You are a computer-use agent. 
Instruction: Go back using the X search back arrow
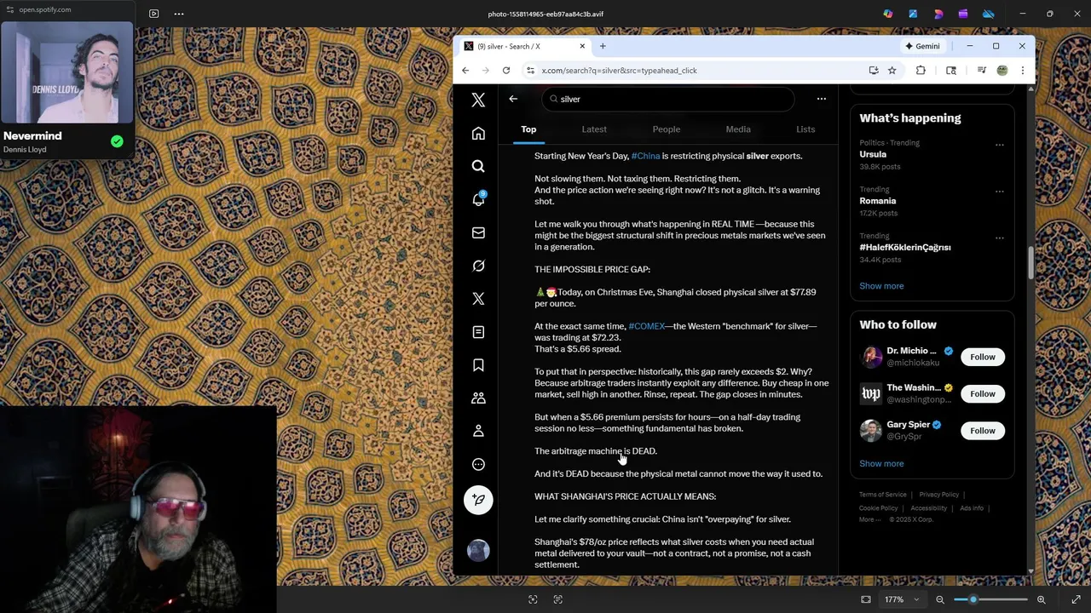[513, 99]
